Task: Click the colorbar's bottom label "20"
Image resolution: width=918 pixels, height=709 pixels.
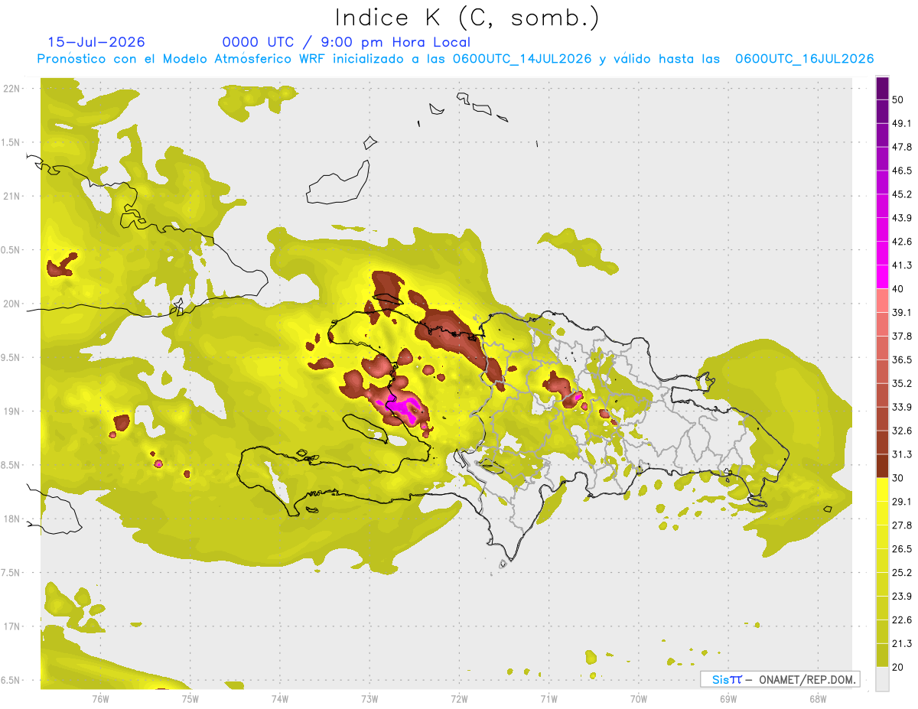Action: [898, 667]
